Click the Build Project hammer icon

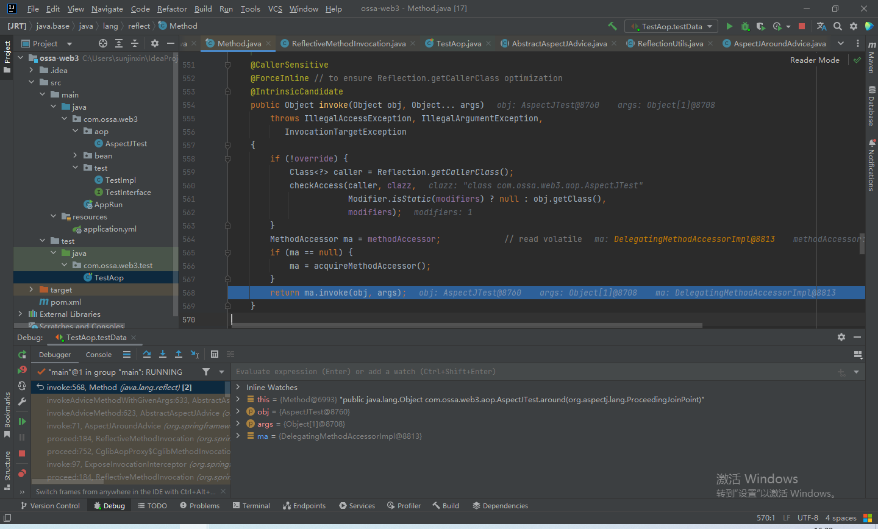[x=612, y=26]
